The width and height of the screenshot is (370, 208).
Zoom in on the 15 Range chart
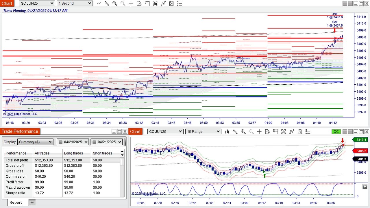[x=243, y=132]
